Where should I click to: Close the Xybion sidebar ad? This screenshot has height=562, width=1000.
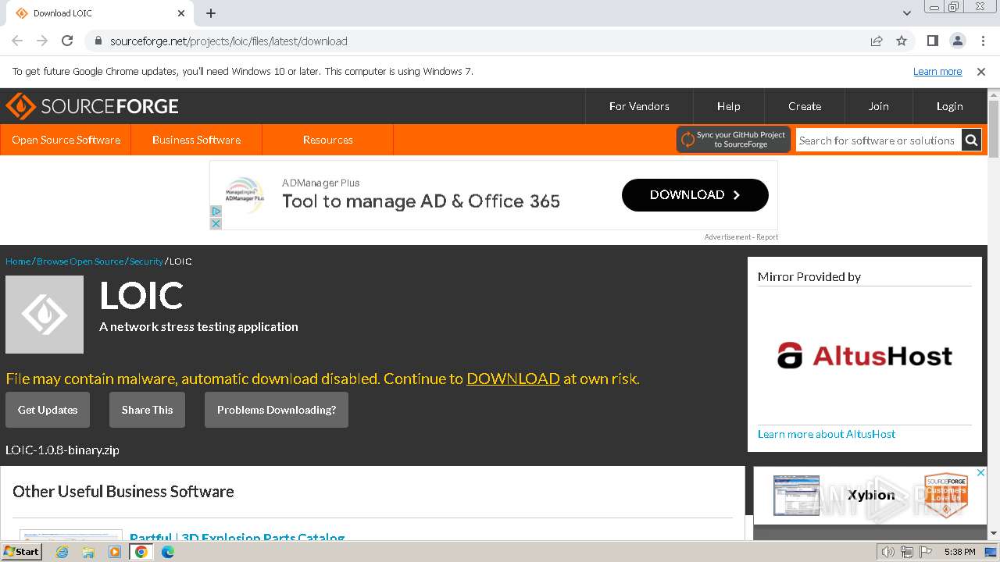click(981, 473)
